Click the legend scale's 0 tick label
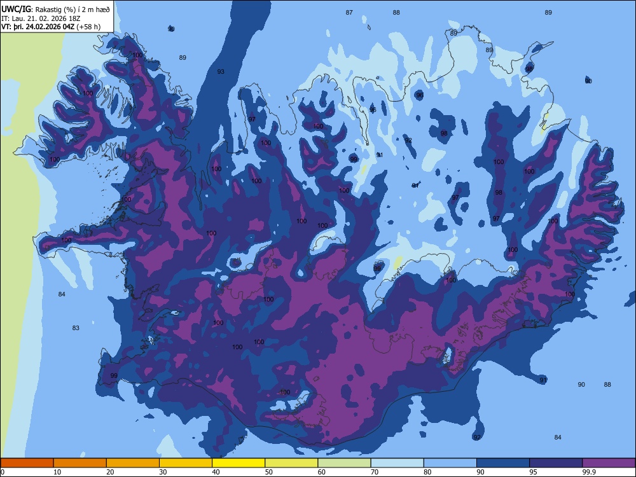The width and height of the screenshot is (636, 477). [x=3, y=472]
